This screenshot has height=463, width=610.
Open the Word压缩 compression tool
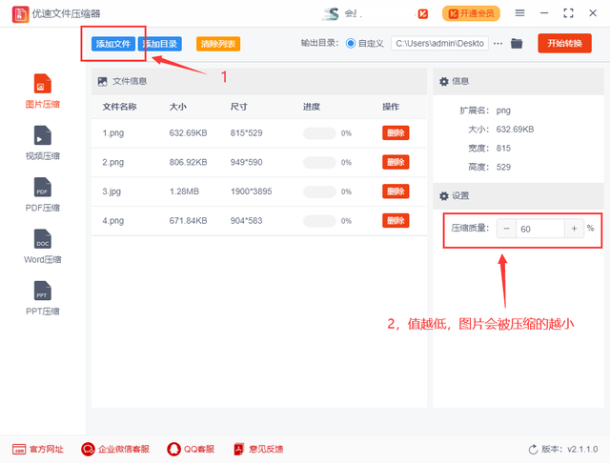[x=42, y=238]
